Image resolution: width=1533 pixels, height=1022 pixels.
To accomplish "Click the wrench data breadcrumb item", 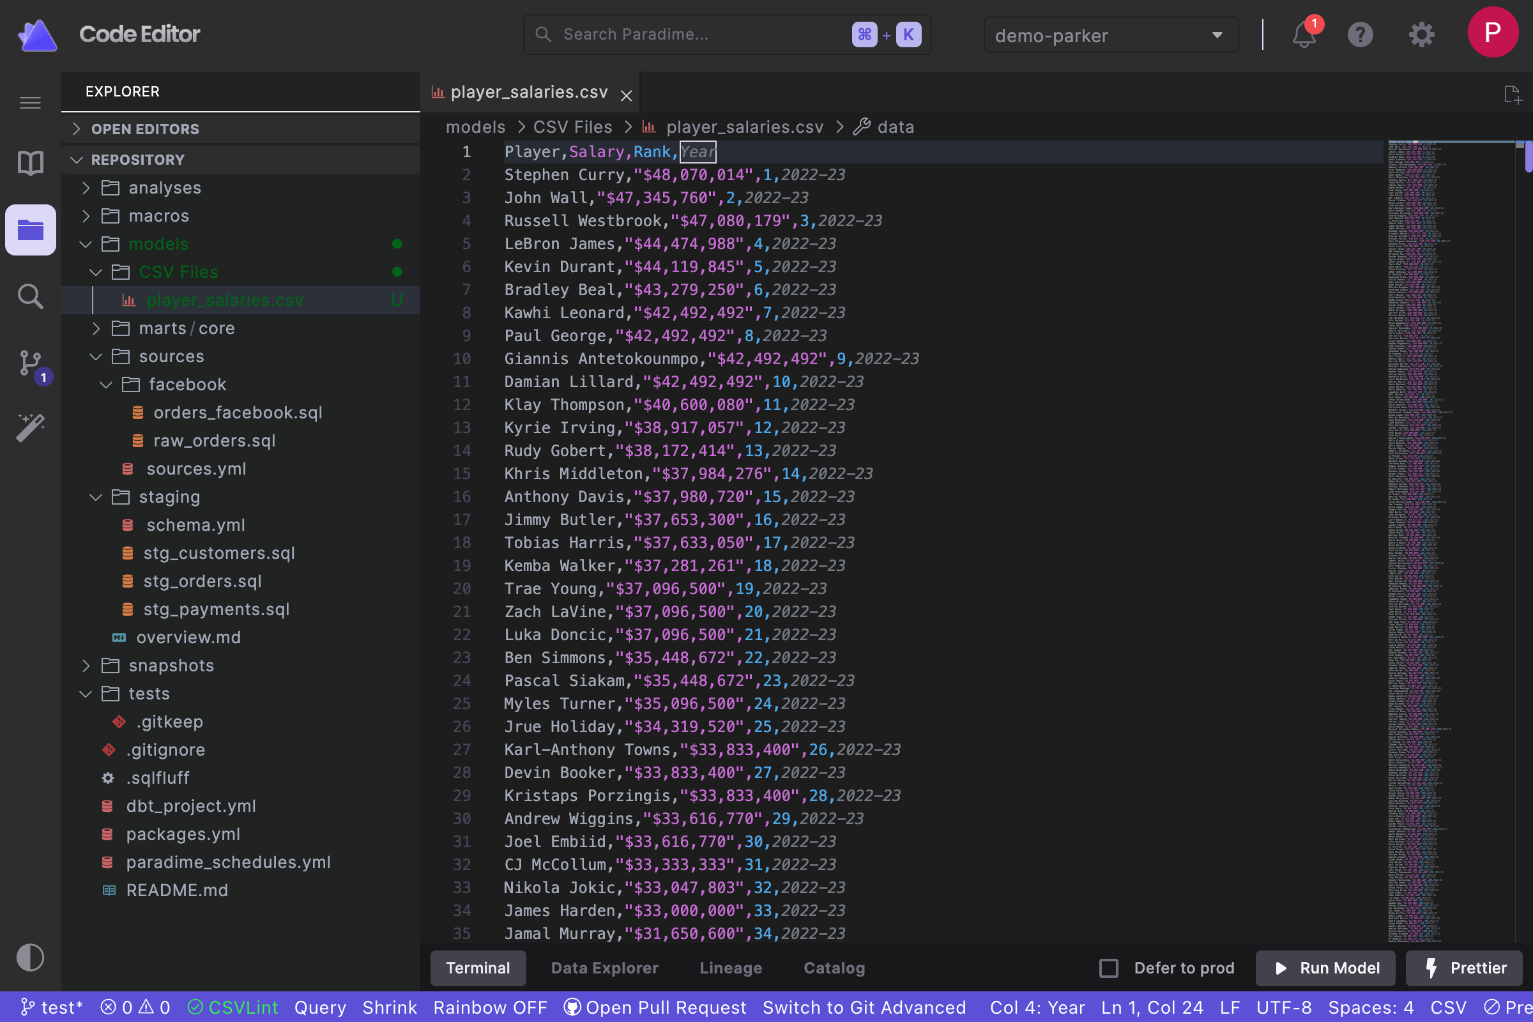I will point(884,126).
